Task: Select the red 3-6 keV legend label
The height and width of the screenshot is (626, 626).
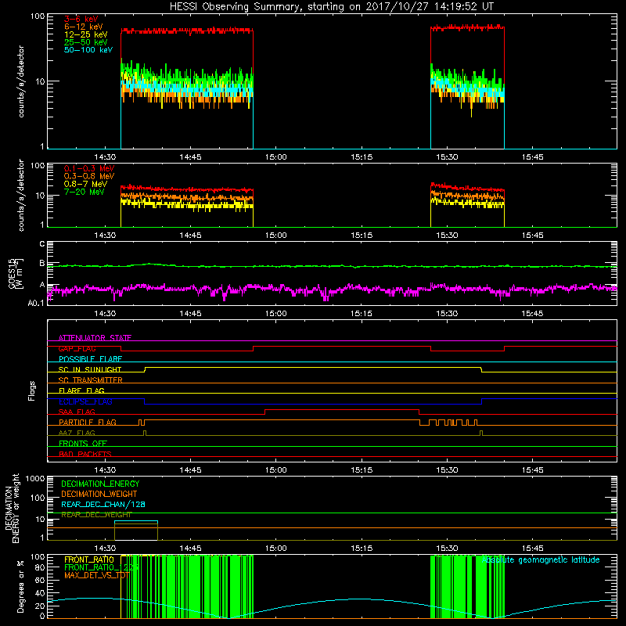Action: click(81, 19)
